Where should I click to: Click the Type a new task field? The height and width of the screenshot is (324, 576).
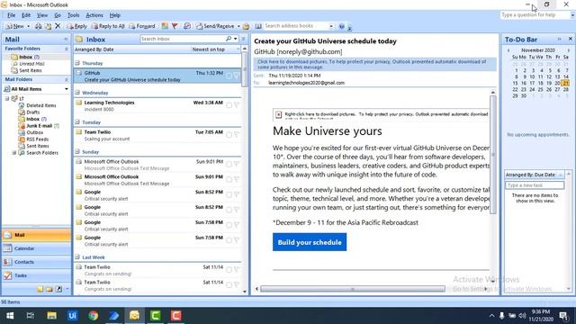click(x=535, y=185)
